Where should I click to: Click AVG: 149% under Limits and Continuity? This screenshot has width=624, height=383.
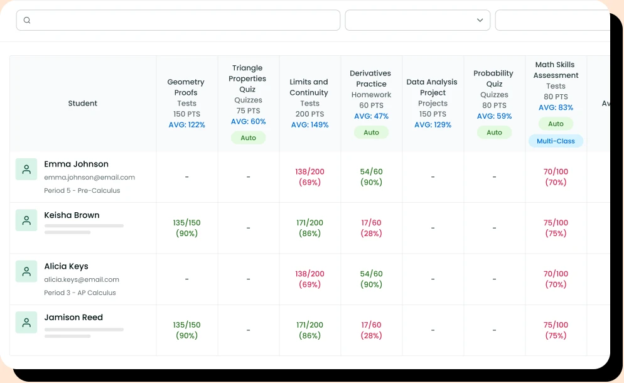[309, 125]
